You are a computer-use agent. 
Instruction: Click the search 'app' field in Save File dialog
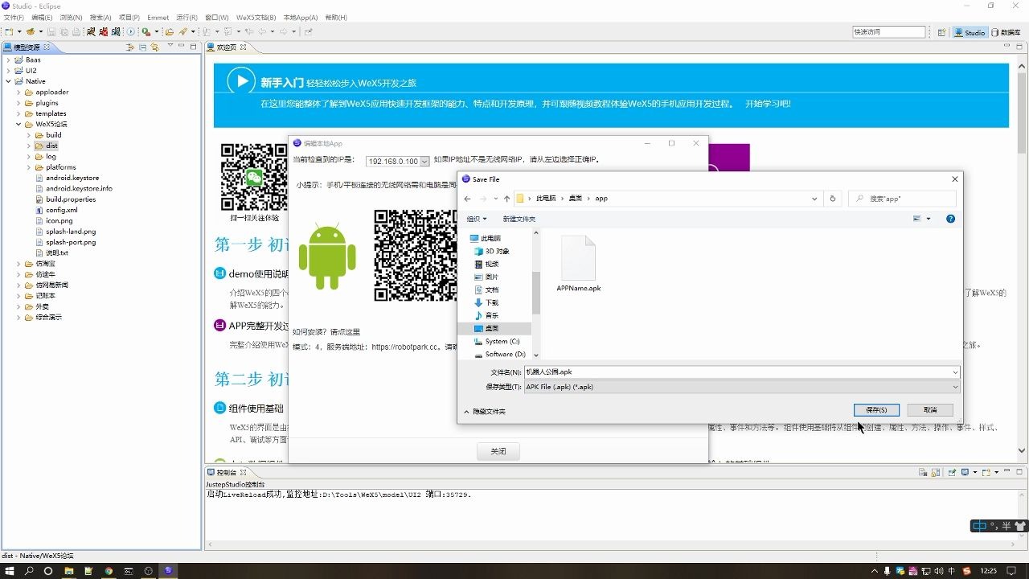(903, 199)
